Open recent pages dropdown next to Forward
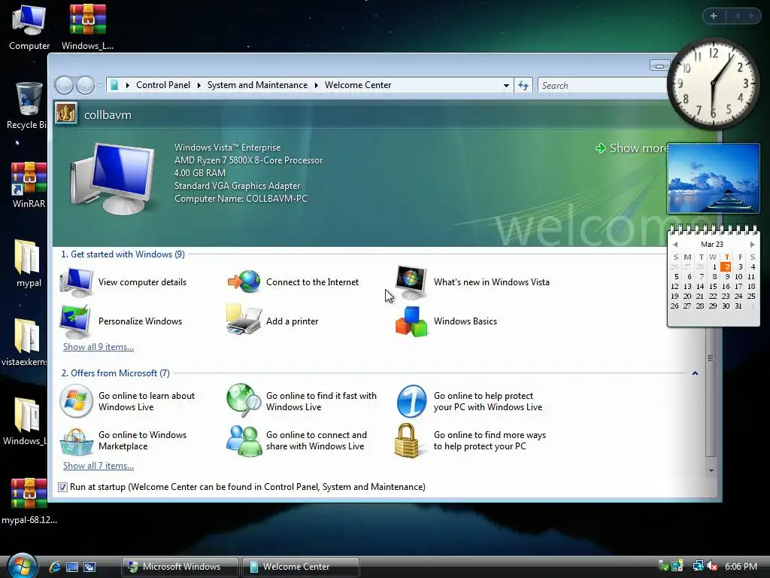770x578 pixels. tap(100, 86)
